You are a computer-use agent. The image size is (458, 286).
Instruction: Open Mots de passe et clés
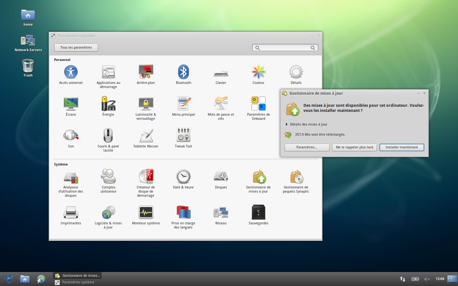tap(221, 109)
